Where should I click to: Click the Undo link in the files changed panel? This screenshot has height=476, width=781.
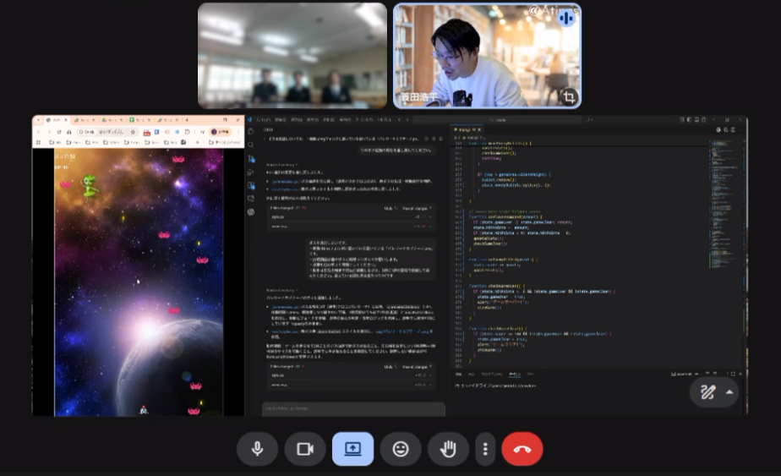click(x=388, y=207)
